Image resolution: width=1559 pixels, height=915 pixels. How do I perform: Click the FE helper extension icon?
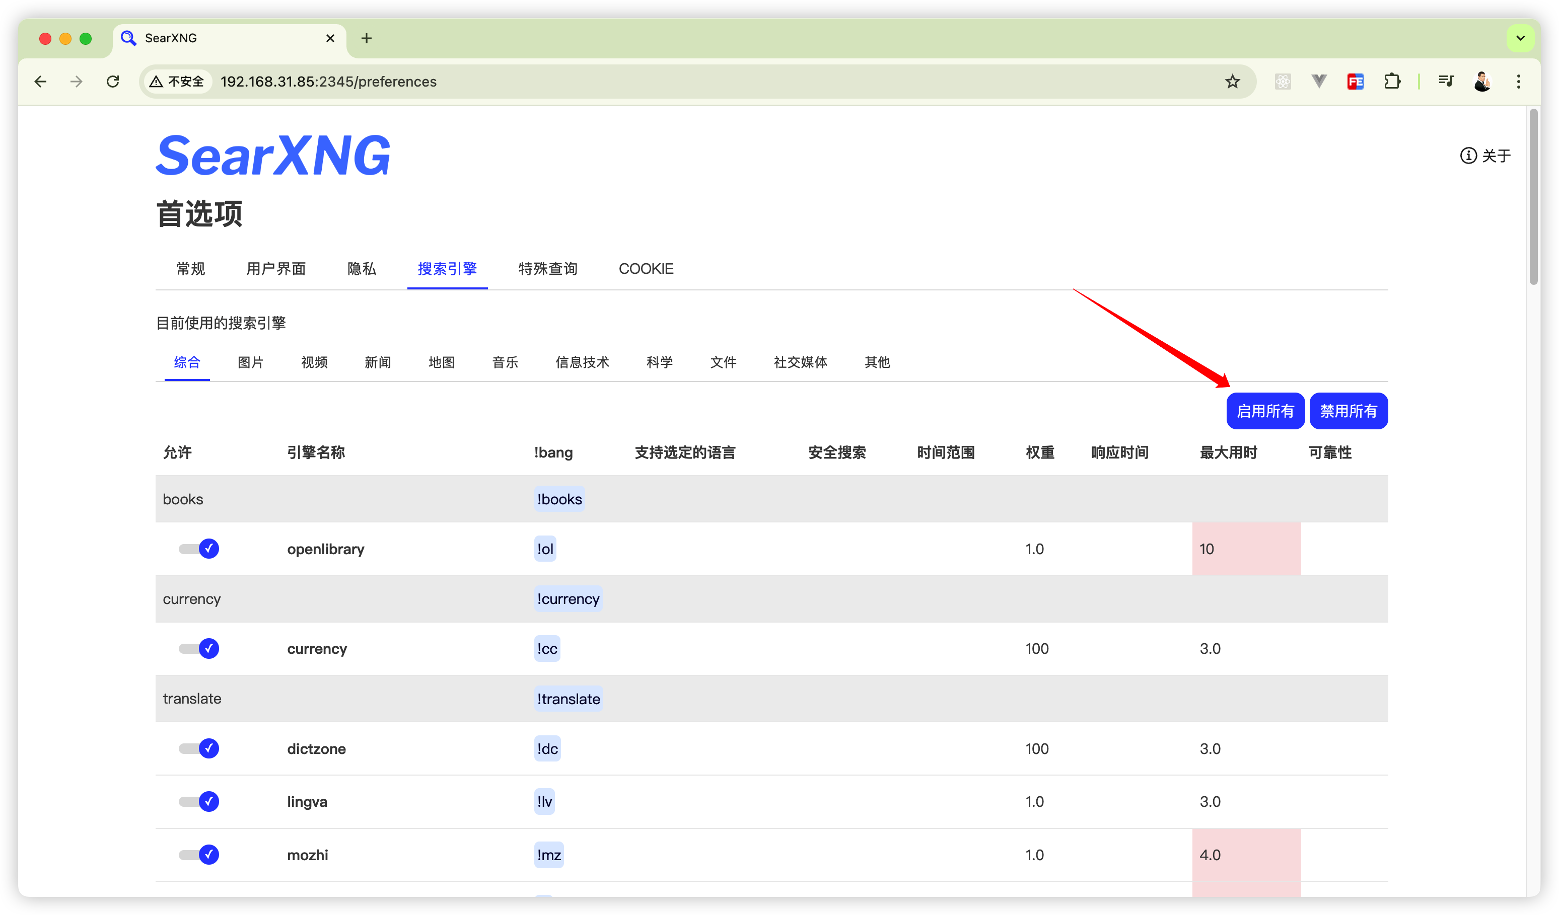coord(1356,82)
